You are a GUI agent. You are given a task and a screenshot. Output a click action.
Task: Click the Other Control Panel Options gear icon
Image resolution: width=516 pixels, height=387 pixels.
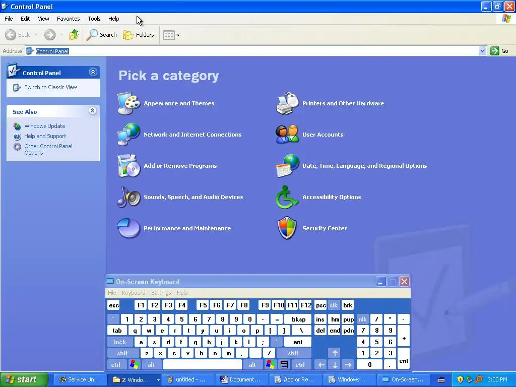coord(17,147)
